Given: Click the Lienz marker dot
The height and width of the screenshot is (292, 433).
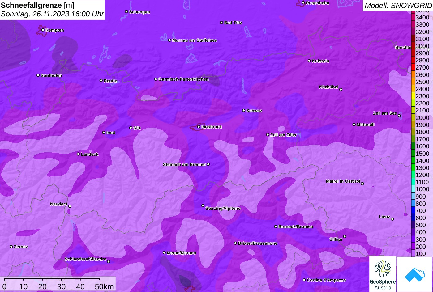Looking at the screenshot, I should [392, 219].
